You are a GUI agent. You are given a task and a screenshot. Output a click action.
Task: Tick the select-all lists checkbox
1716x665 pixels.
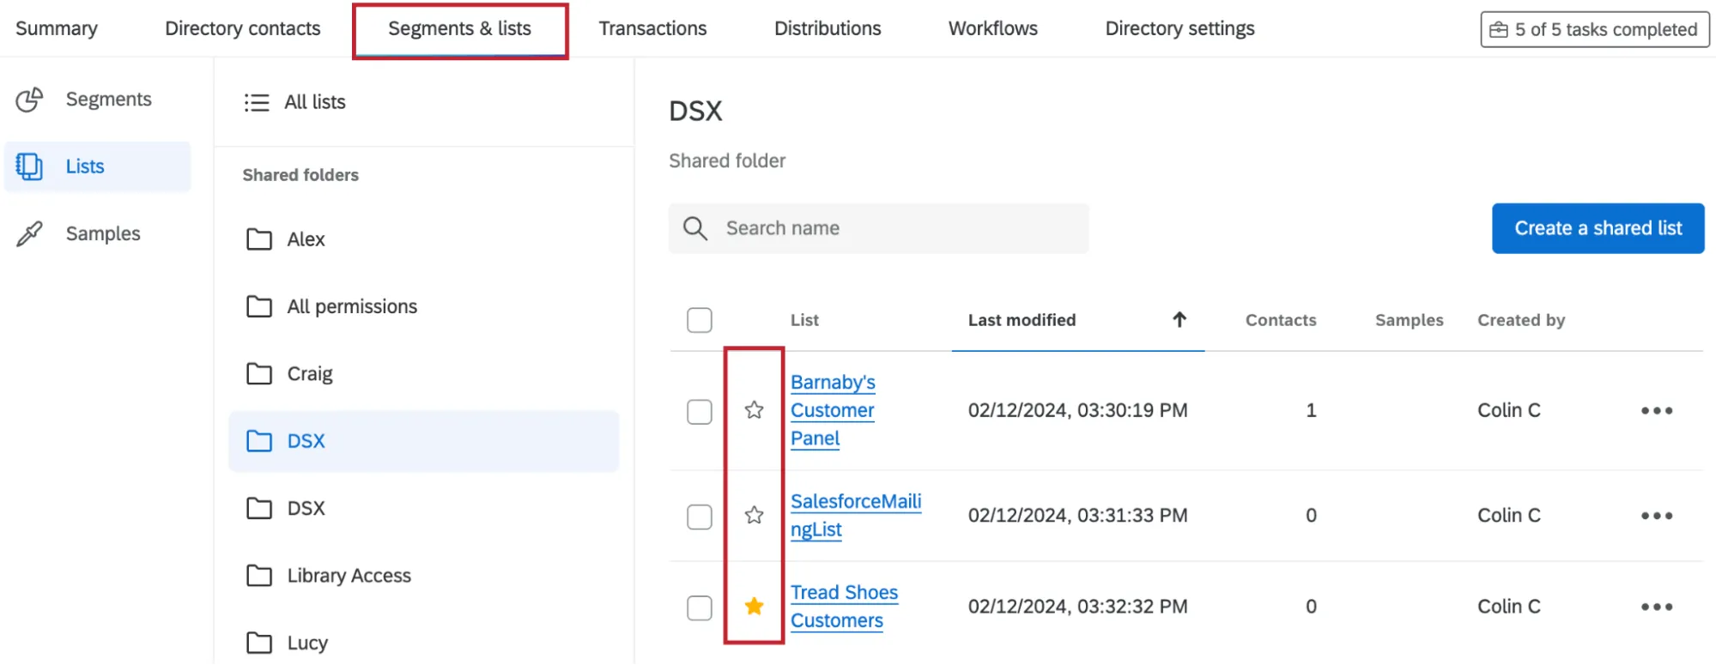[699, 320]
